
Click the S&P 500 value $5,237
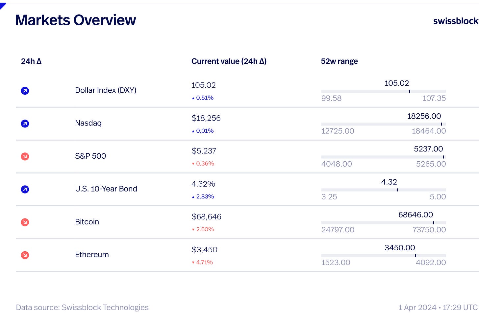204,151
